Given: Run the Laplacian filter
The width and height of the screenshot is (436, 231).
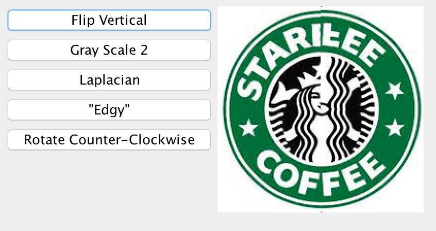Looking at the screenshot, I should click(109, 80).
